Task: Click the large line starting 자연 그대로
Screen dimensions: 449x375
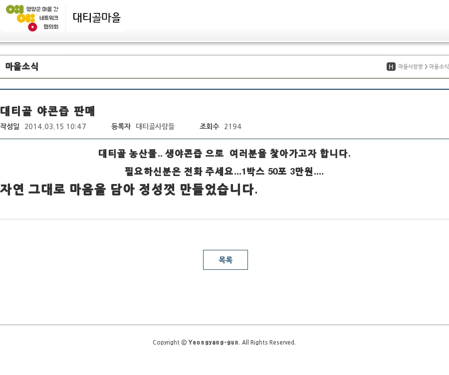Action: point(129,189)
